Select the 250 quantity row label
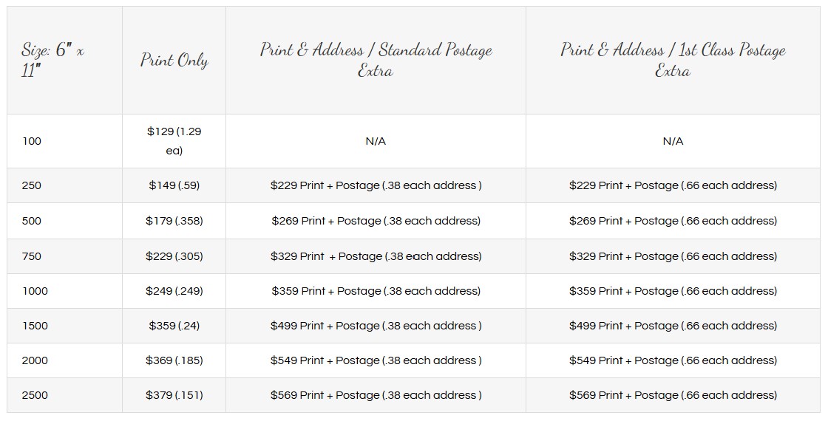This screenshot has height=421, width=828. [x=32, y=185]
